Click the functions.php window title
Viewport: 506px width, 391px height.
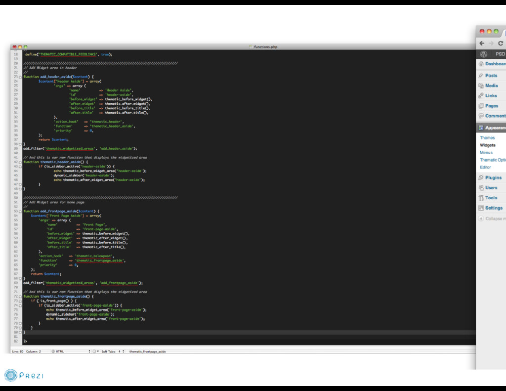click(265, 47)
